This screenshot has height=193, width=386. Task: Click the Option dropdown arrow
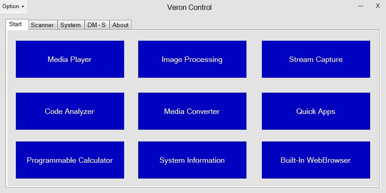tap(23, 7)
